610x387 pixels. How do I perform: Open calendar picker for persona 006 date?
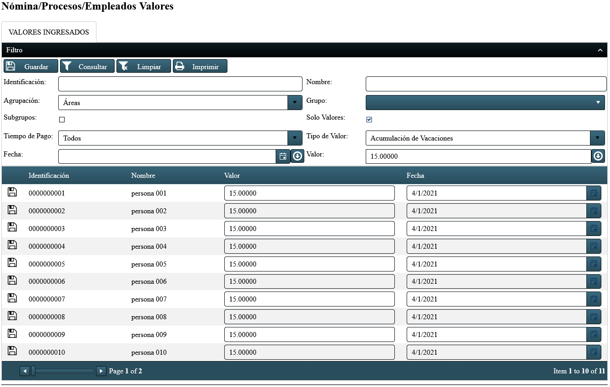594,281
